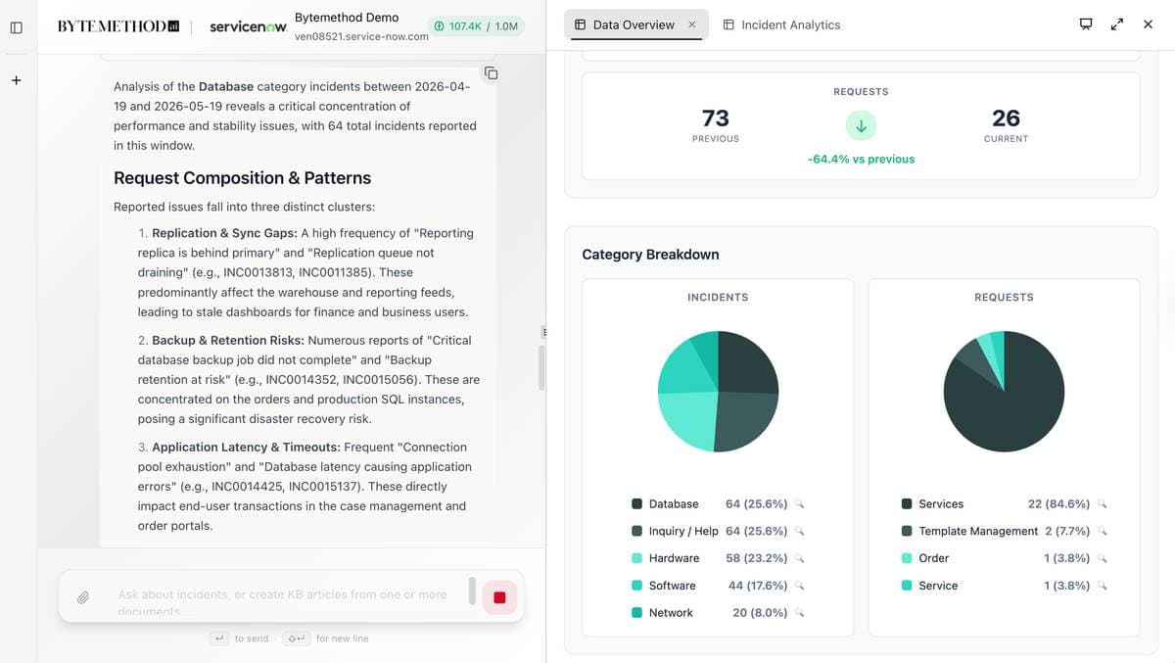1175x663 pixels.
Task: Click the Backup & Retention Risks bold text
Action: point(227,341)
